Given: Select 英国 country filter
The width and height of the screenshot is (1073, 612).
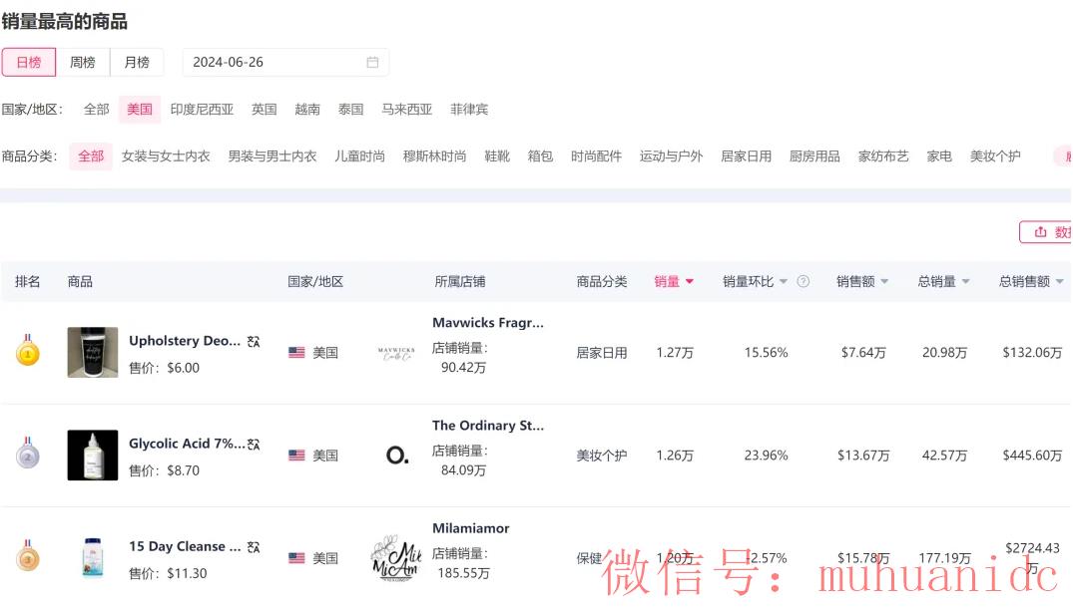Looking at the screenshot, I should point(265,110).
